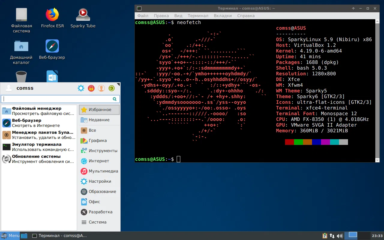Select the Избранное category
Screen dimensions: 384x240
point(99,110)
